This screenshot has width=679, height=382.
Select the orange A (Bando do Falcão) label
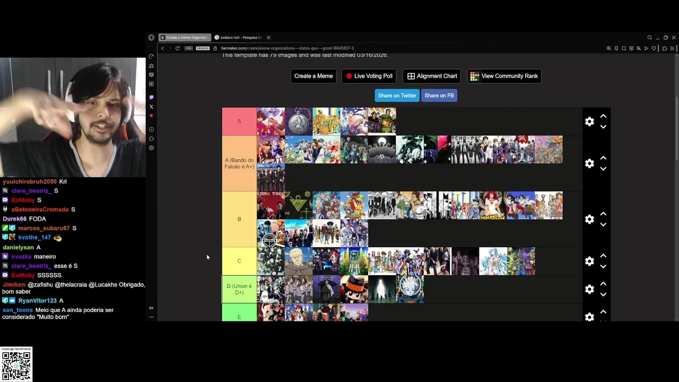(x=239, y=163)
